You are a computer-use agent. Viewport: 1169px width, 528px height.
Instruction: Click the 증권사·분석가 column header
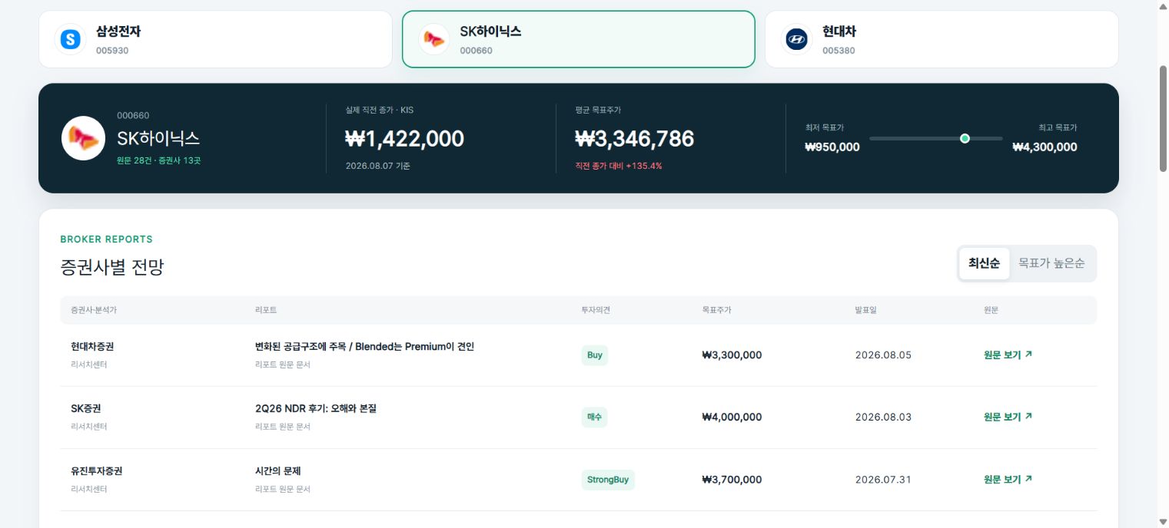pyautogui.click(x=94, y=310)
